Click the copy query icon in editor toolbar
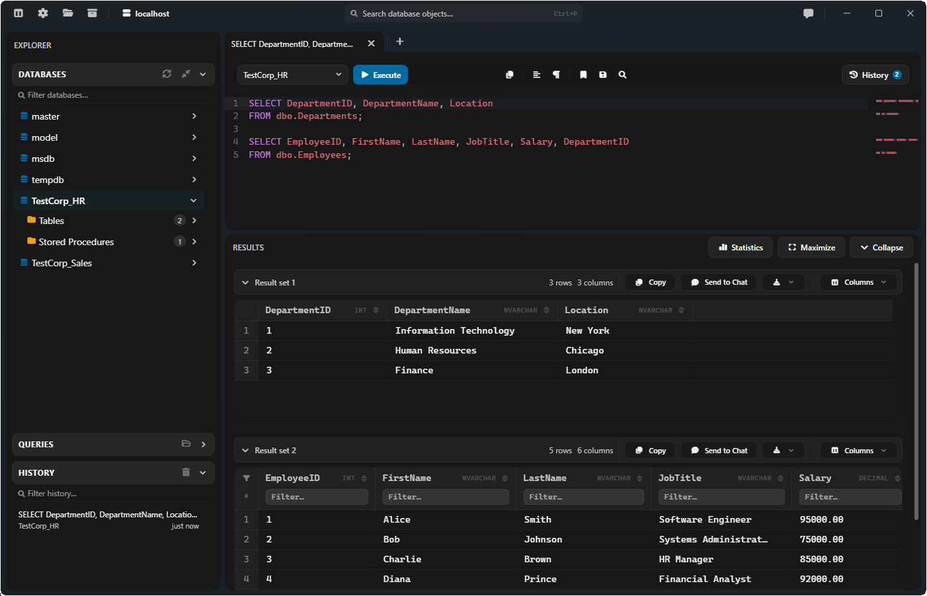 (510, 75)
